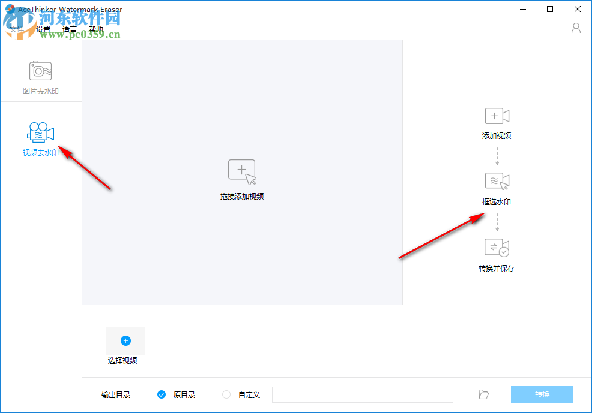Click the 转换 convert button
592x413 pixels.
[542, 394]
